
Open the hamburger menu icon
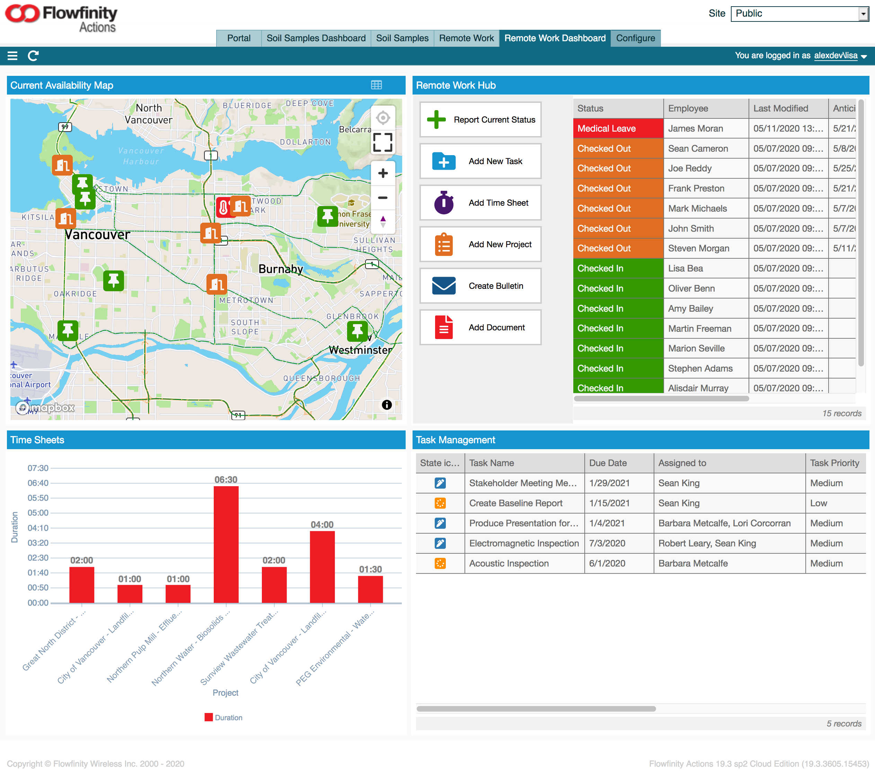point(12,56)
